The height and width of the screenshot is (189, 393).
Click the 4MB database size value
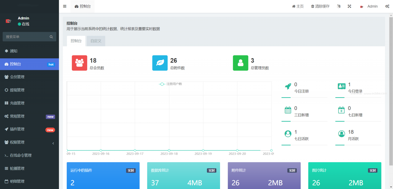[195, 183]
